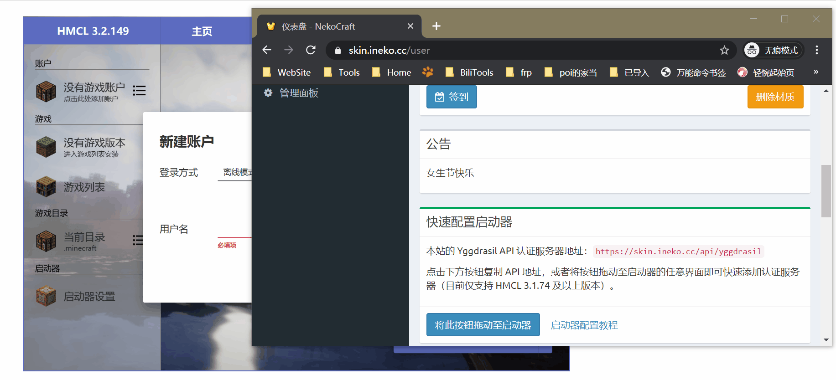Open the current directory list menu
The height and width of the screenshot is (380, 836).
tap(138, 240)
